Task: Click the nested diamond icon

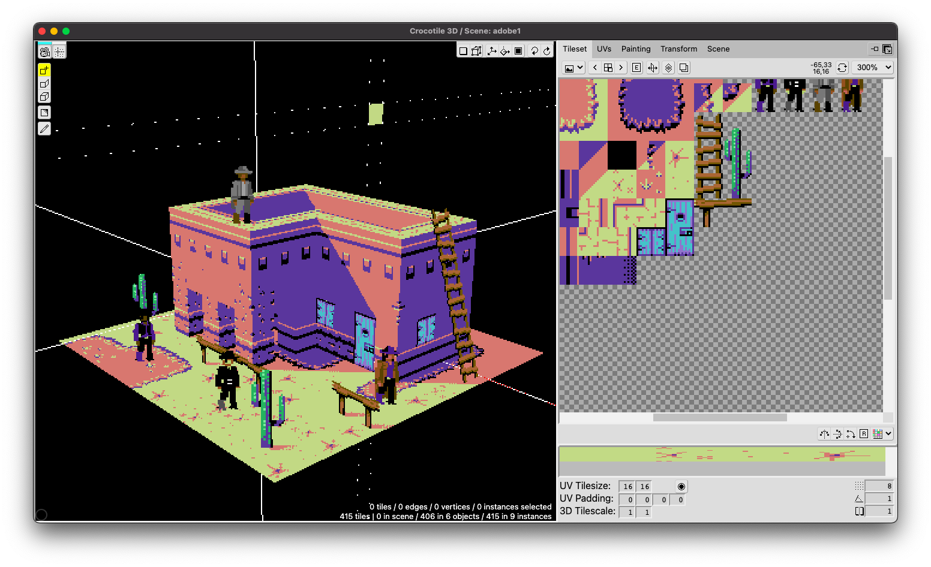Action: (668, 68)
